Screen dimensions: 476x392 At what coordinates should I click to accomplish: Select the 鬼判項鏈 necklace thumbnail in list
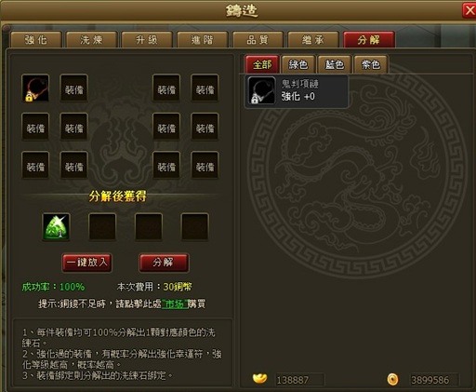262,90
